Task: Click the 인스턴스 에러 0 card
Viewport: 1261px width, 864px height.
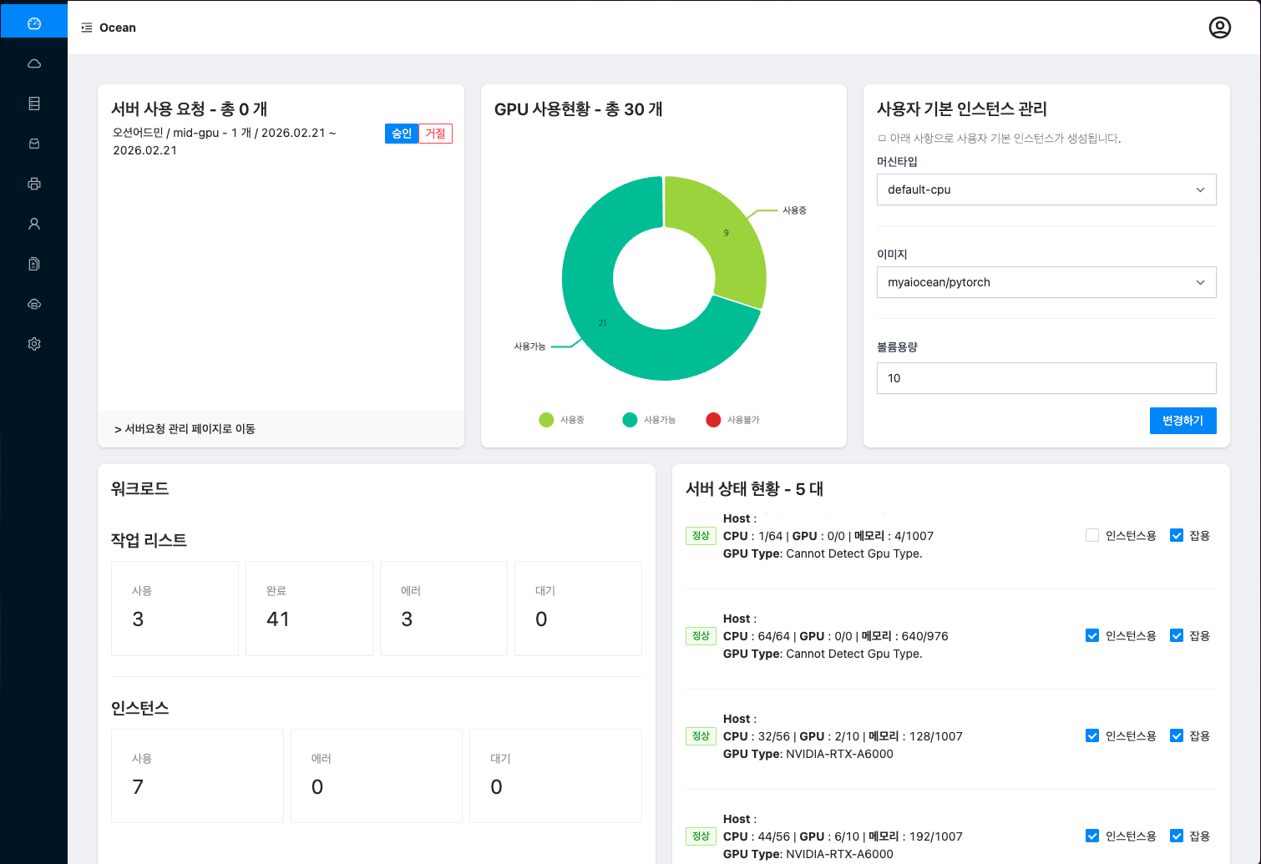Action: point(377,776)
